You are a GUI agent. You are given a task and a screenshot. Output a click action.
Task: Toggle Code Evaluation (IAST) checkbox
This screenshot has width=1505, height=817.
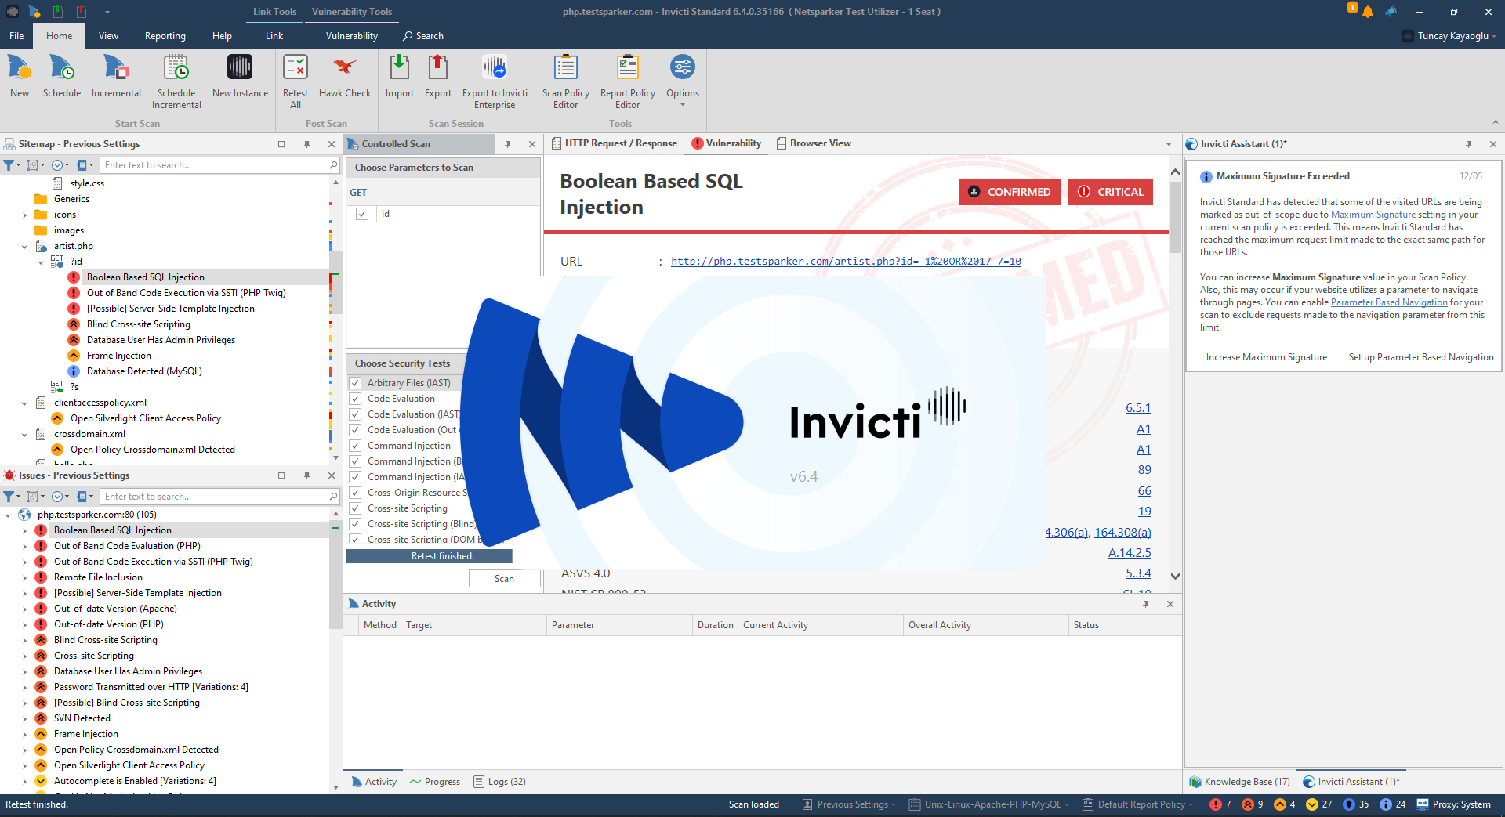(355, 414)
